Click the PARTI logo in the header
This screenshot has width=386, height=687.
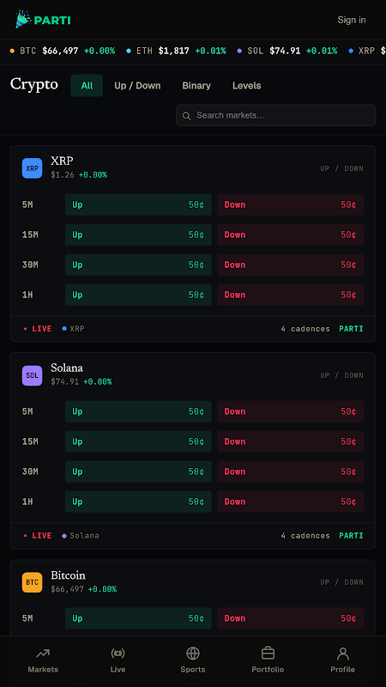42,20
